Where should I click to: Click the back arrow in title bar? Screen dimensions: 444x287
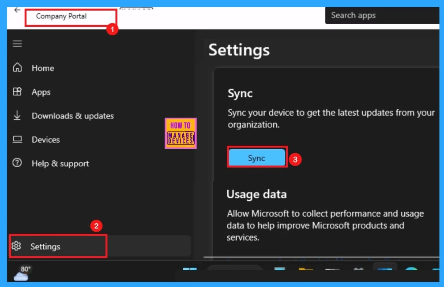(x=17, y=10)
